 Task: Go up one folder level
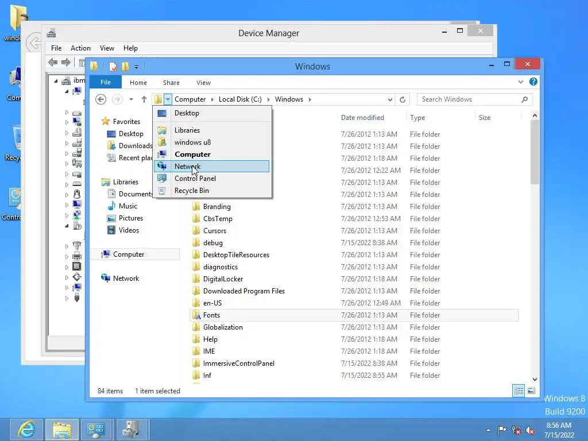pos(144,99)
